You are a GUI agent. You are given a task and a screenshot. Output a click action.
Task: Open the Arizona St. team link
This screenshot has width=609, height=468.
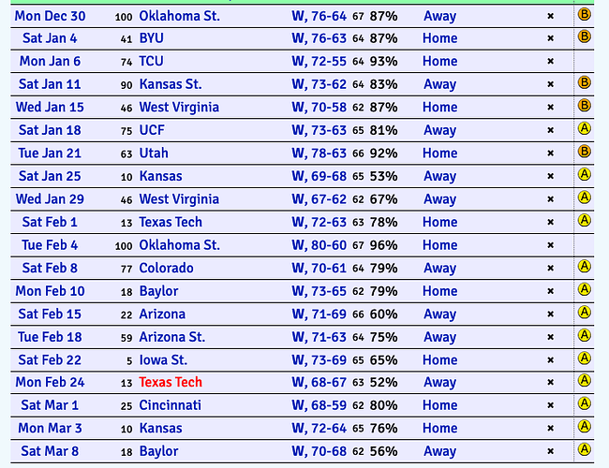172,337
